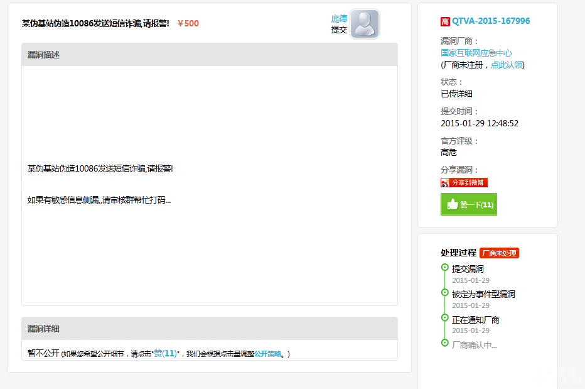Click 官方评级： label

[459, 141]
